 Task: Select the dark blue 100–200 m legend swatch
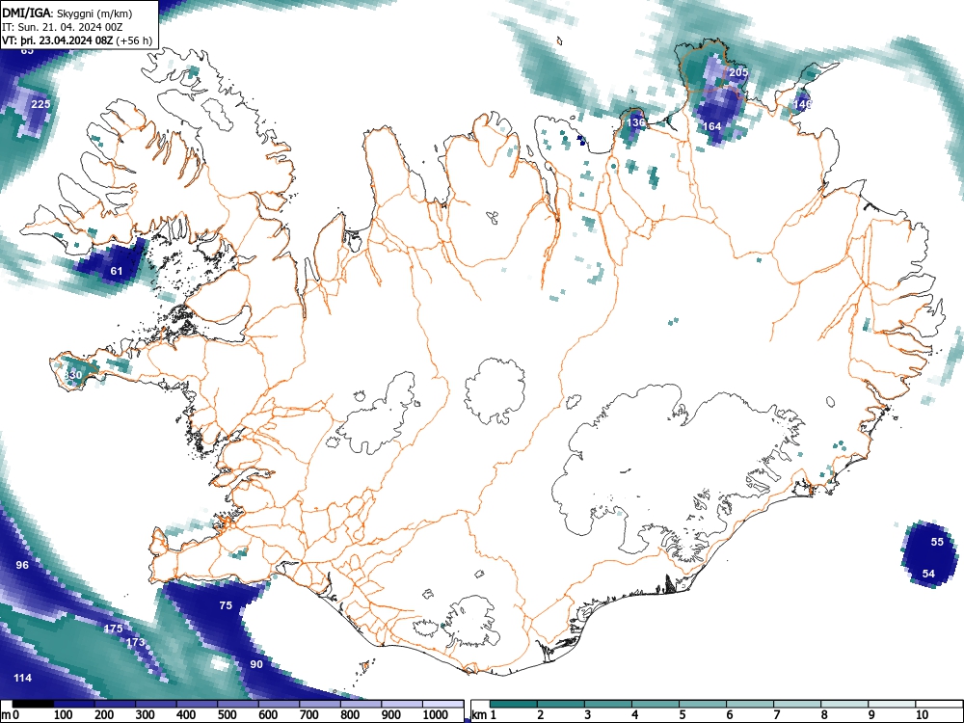tap(74, 704)
